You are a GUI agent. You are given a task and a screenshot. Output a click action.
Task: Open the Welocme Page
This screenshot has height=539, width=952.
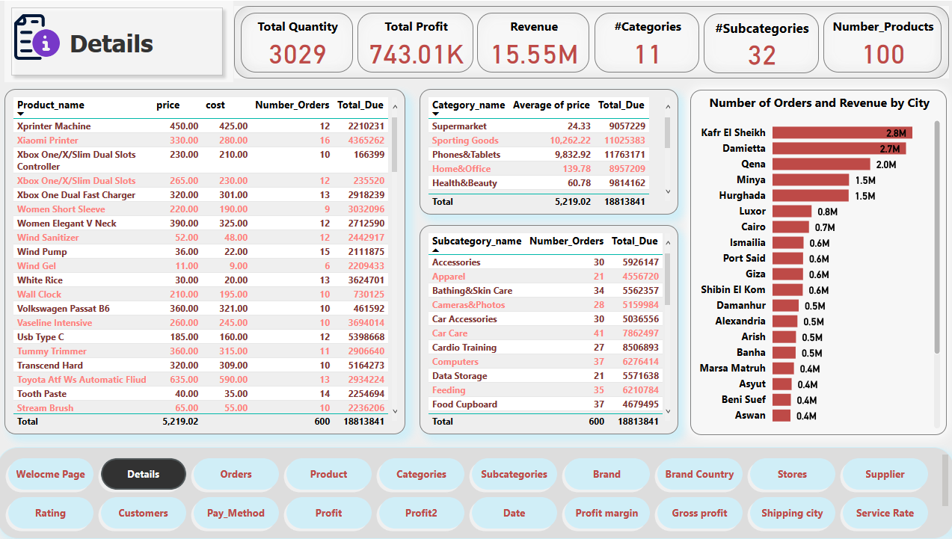coord(49,474)
